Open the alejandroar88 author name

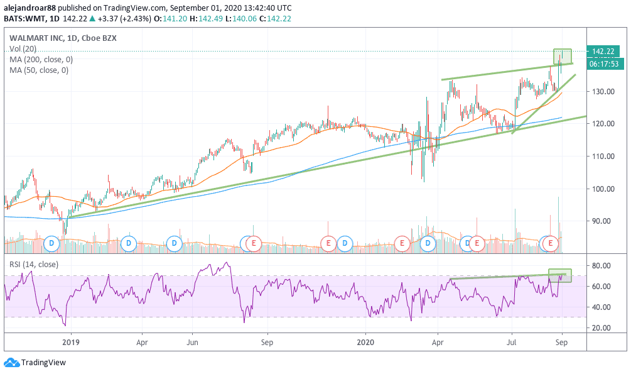coord(30,8)
